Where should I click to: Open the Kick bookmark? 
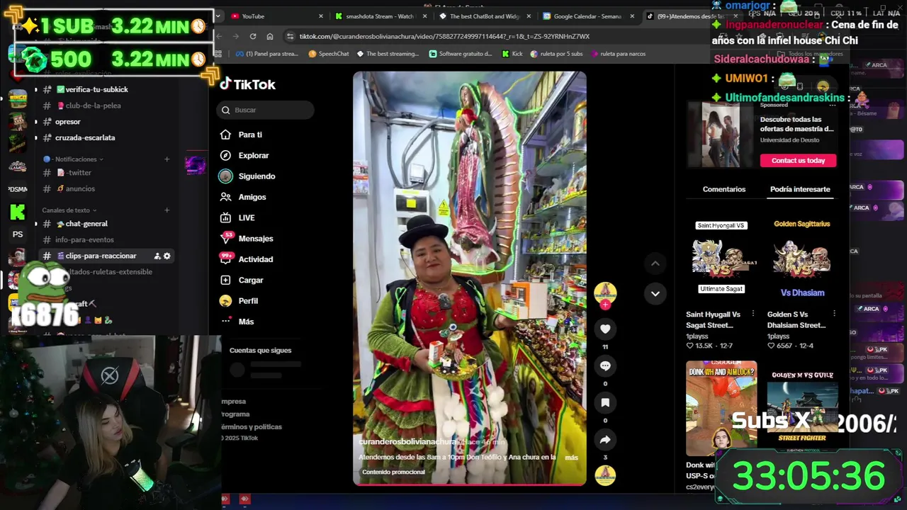tap(512, 54)
